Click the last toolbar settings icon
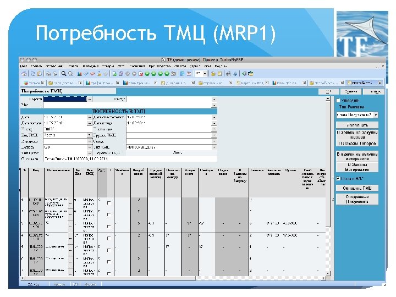Viewport: 396px width, 297px height. (251, 74)
